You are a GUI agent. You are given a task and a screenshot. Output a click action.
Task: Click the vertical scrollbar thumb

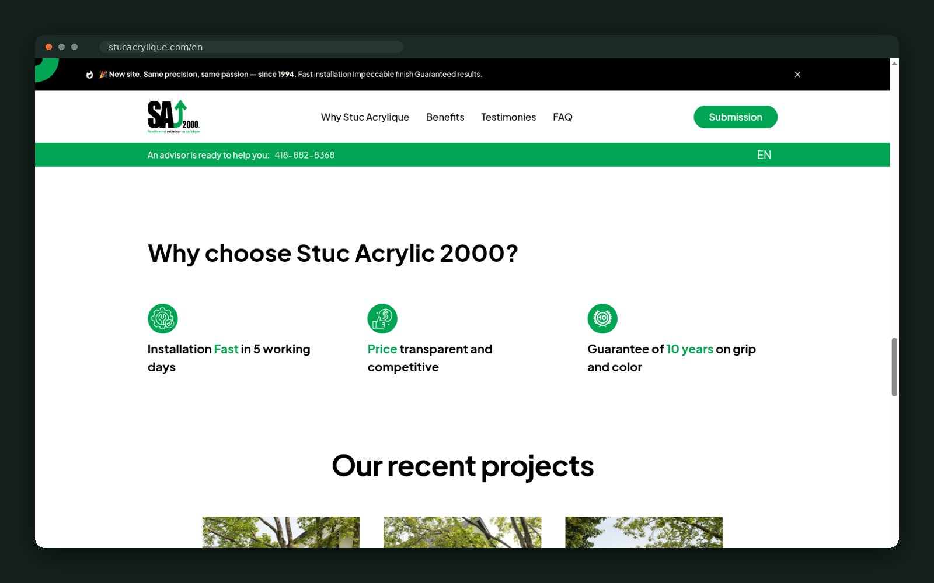tap(894, 367)
